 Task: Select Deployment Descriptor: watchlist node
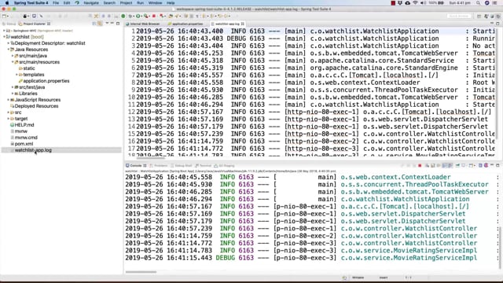[x=48, y=43]
